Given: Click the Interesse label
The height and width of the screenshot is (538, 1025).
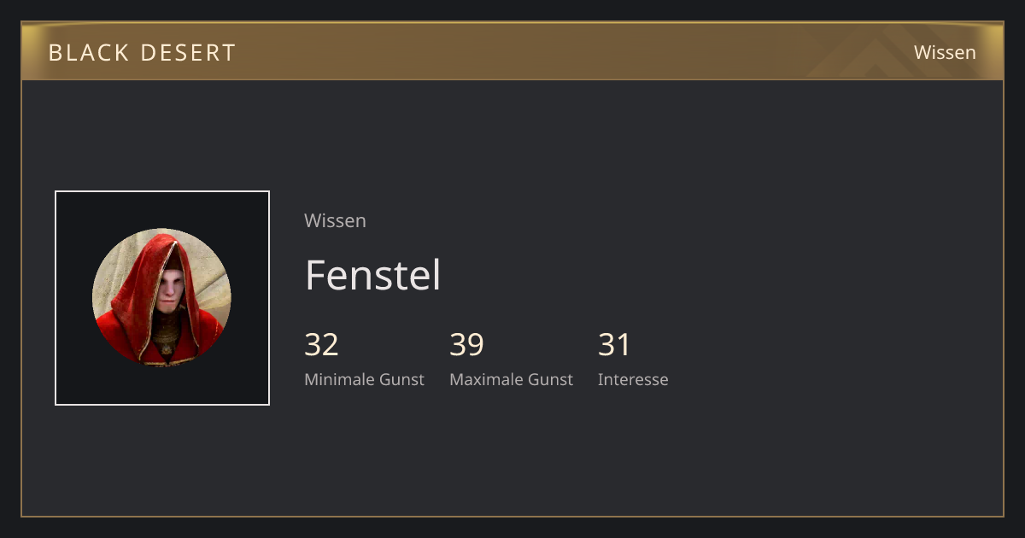Looking at the screenshot, I should coord(633,379).
